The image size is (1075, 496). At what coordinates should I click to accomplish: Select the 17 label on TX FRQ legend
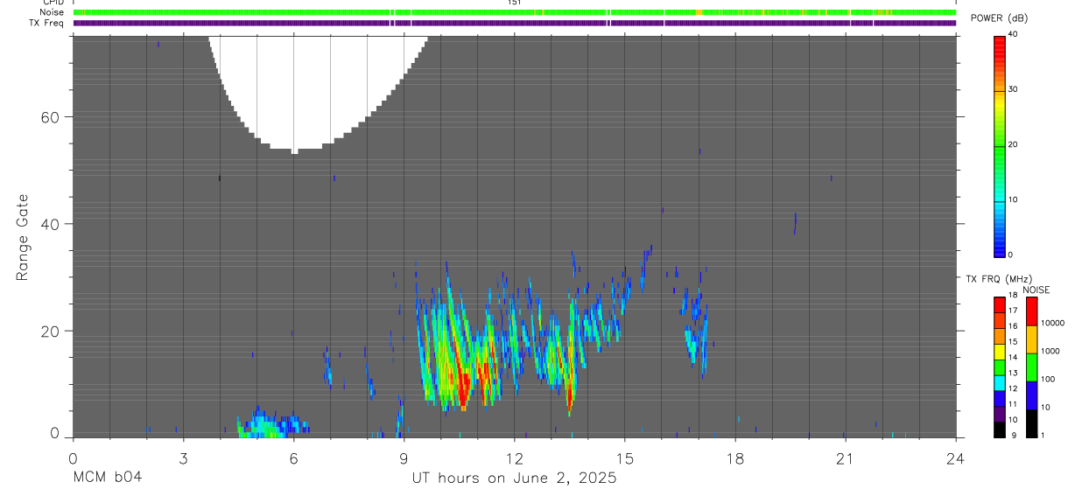click(x=1013, y=311)
